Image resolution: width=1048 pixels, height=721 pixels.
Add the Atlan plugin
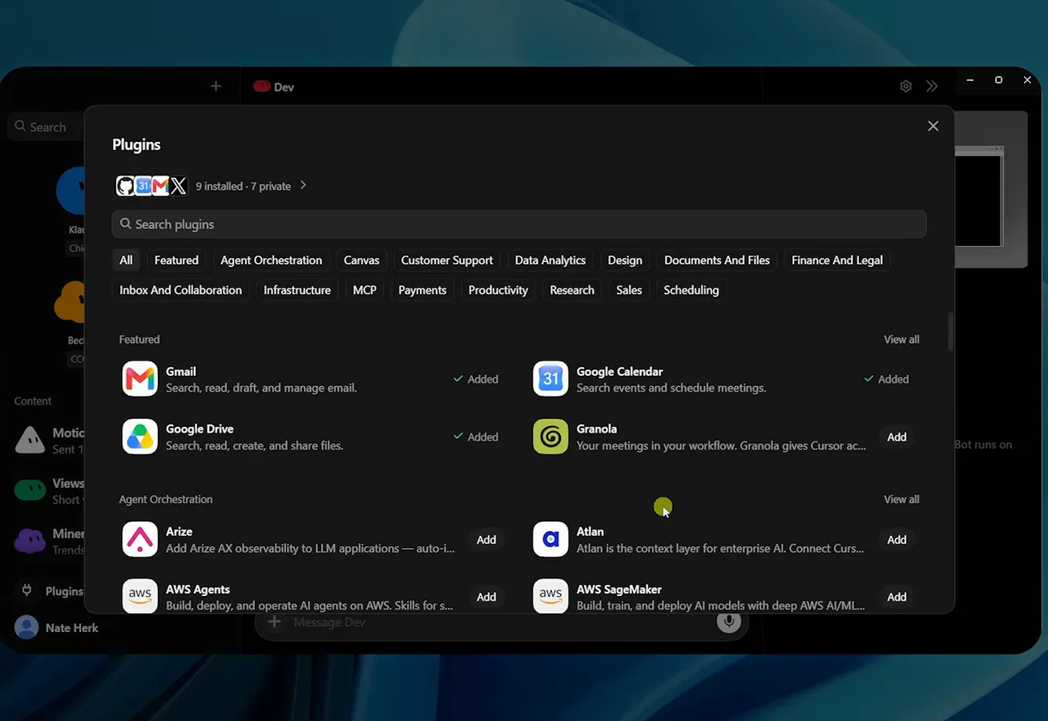[x=897, y=539]
